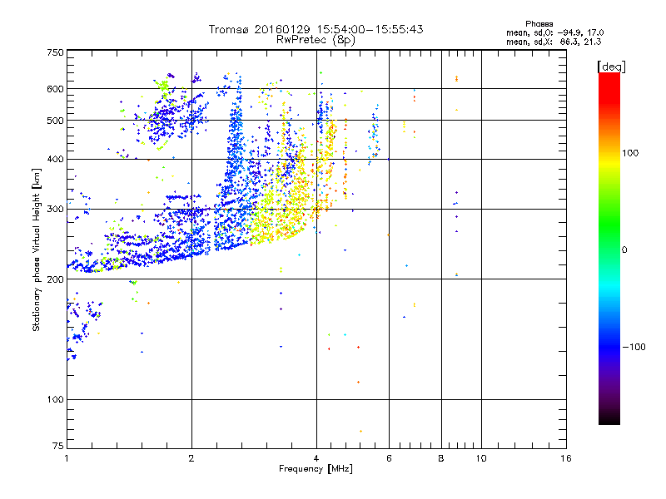Click the x-axis tick label '4'
The width and height of the screenshot is (666, 499).
point(316,458)
